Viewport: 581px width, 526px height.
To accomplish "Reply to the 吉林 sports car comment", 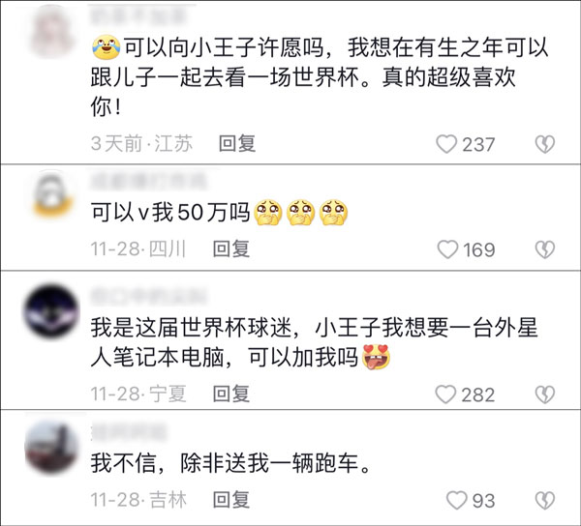I will point(231,499).
